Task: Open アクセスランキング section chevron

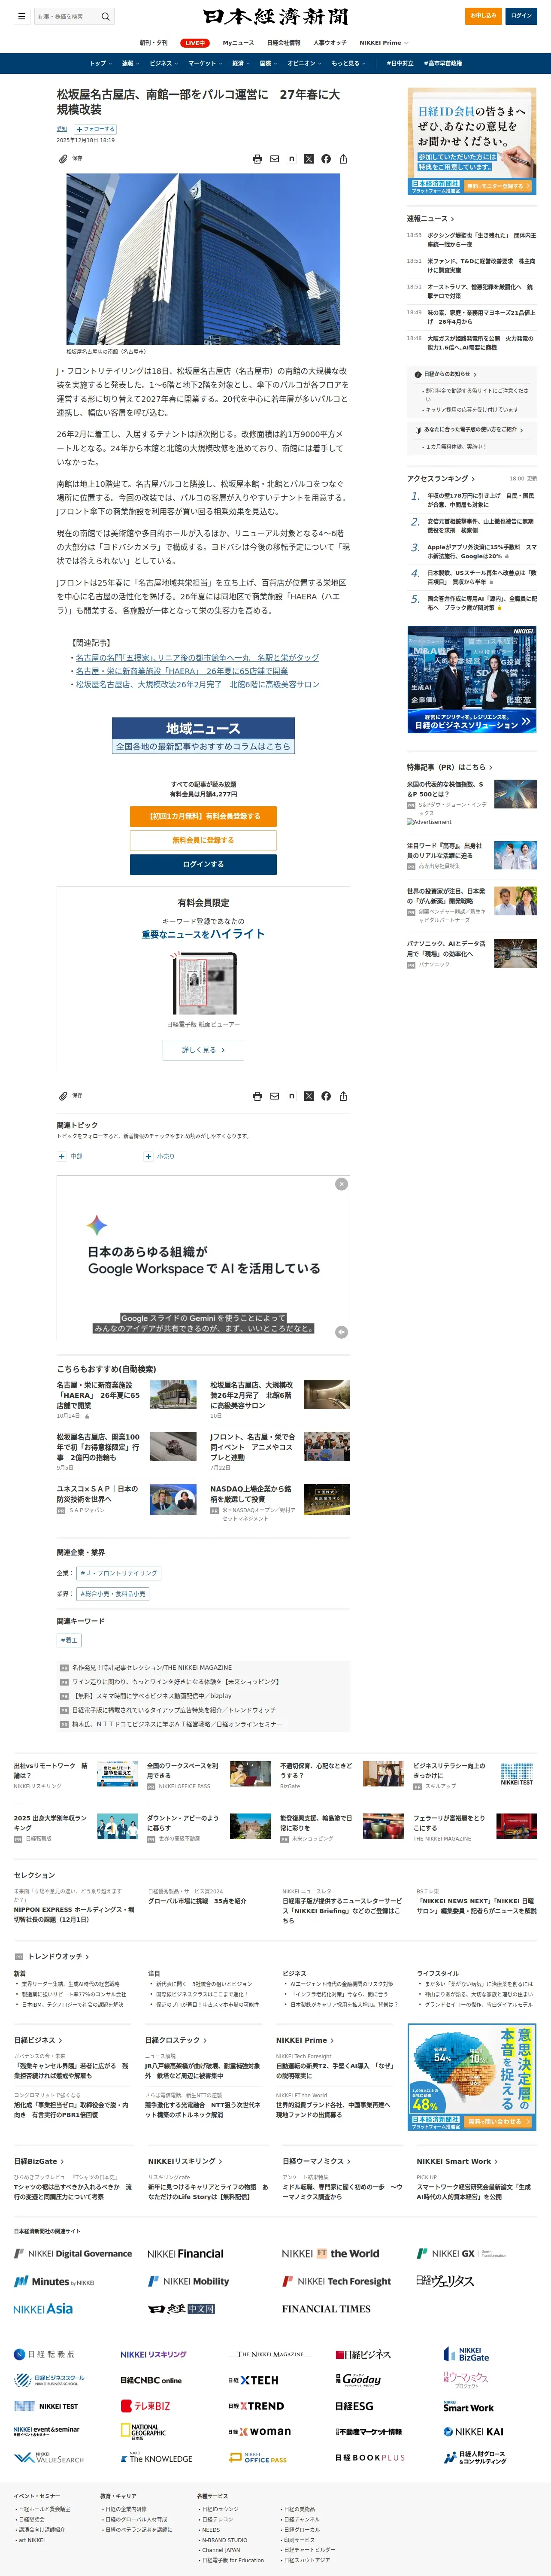Action: [473, 479]
